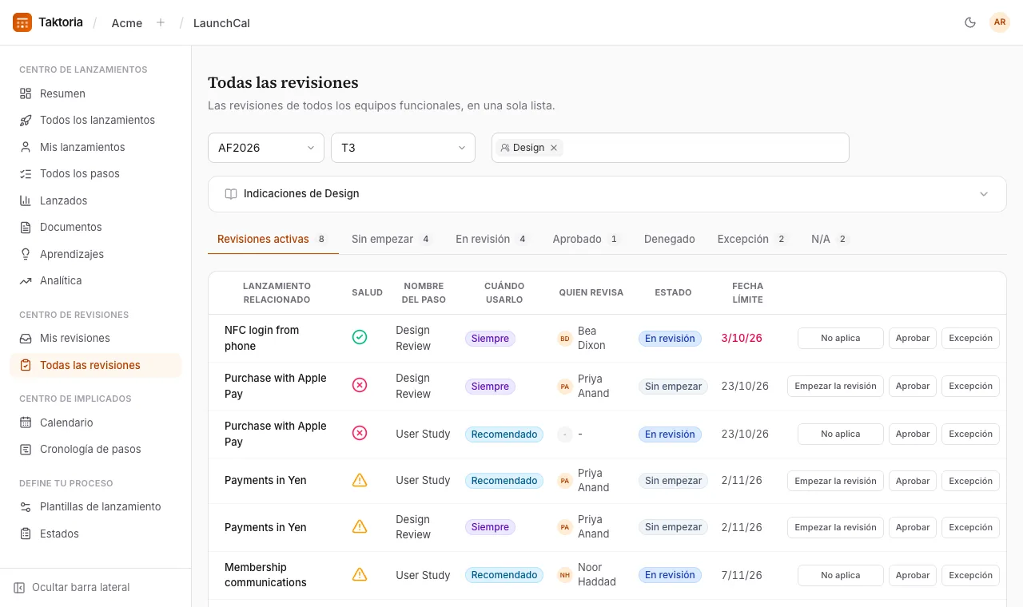Switch to the Denegado tab
Viewport: 1023px width, 607px height.
click(x=670, y=239)
